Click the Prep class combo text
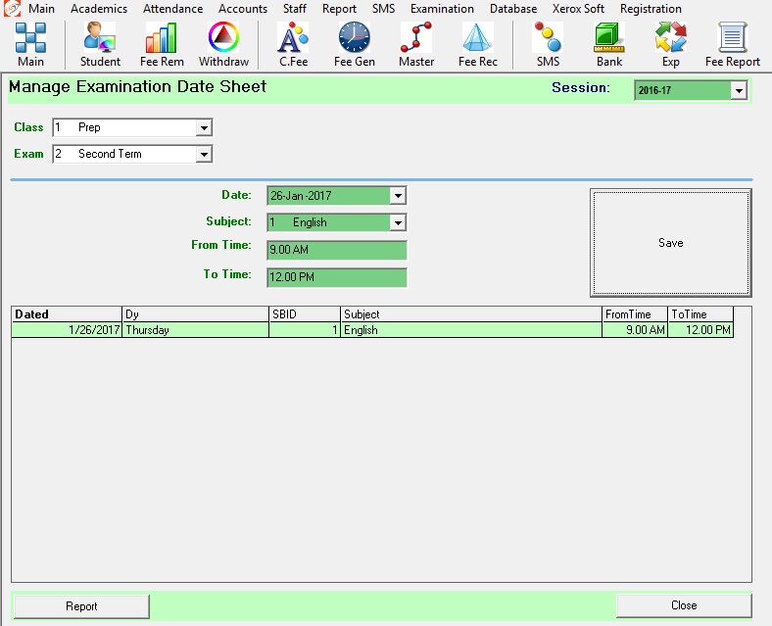This screenshot has height=626, width=772. tap(89, 127)
